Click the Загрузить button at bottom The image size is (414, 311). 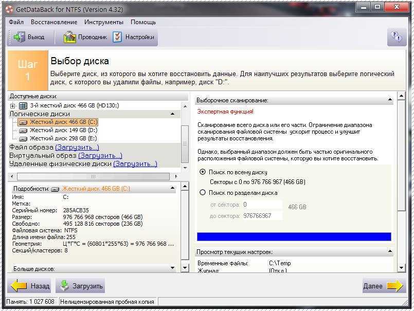tap(80, 286)
